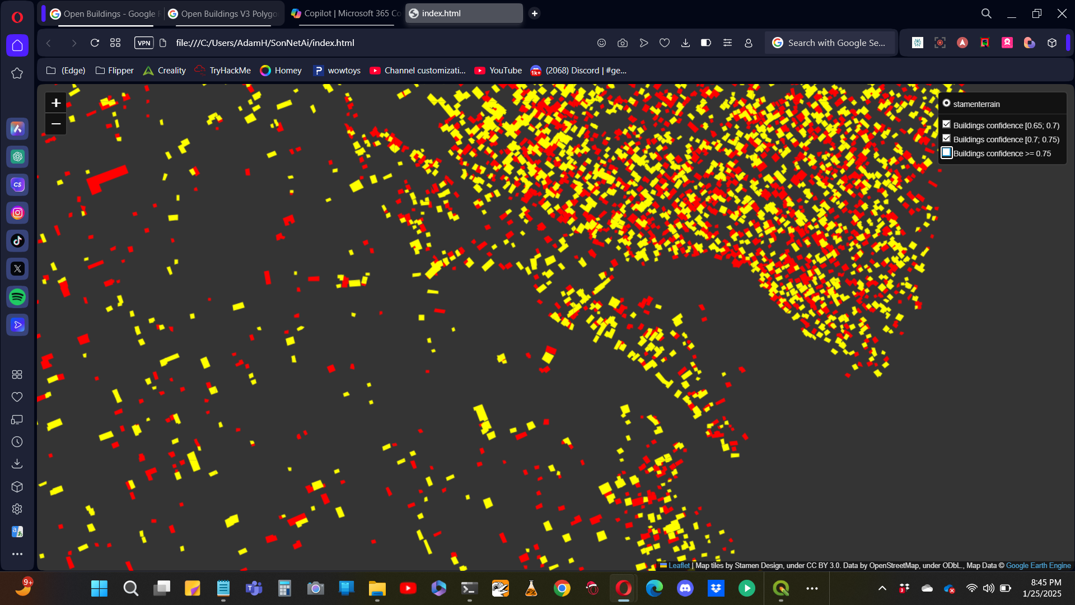Click the Leaflet attribution link
The width and height of the screenshot is (1075, 605).
[679, 566]
